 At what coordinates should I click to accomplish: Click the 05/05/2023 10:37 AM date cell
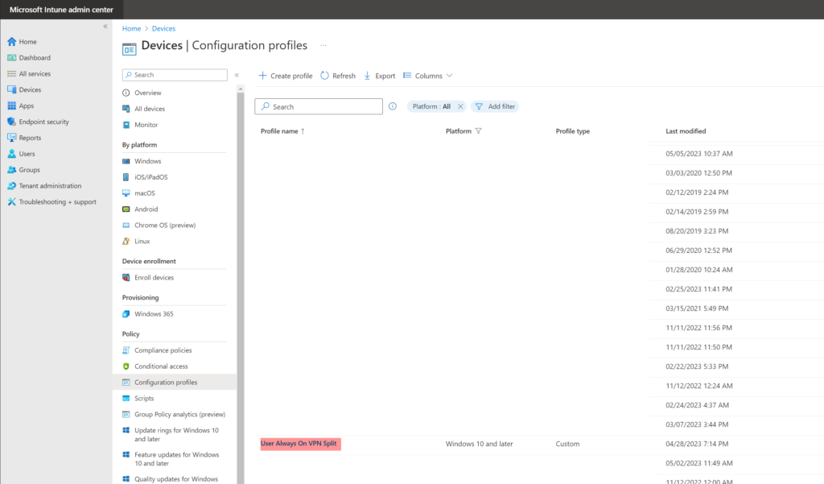(x=699, y=154)
